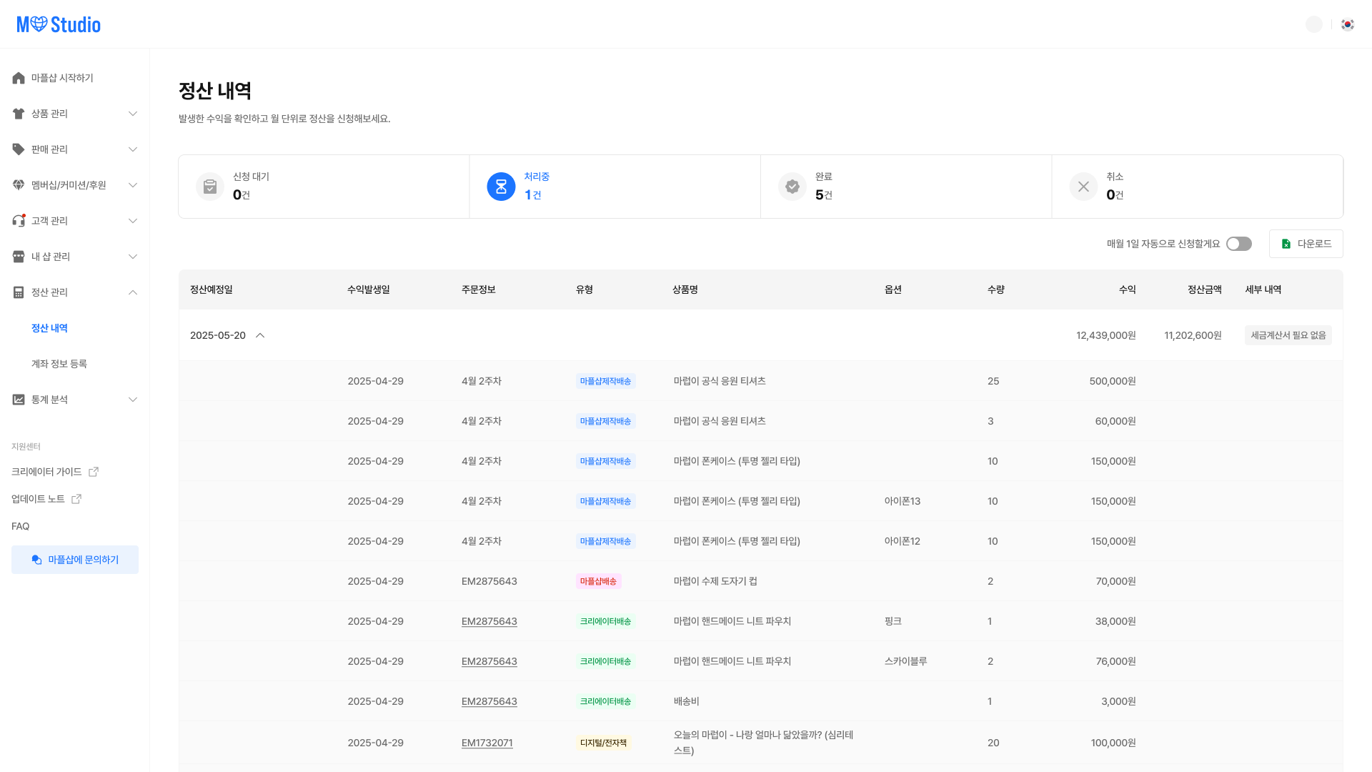This screenshot has width=1372, height=772.
Task: Enable the monthly auto-request toggle
Action: tap(1238, 244)
